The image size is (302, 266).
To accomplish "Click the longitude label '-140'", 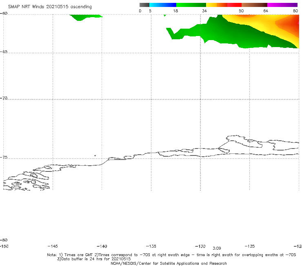I will (x=102, y=246).
